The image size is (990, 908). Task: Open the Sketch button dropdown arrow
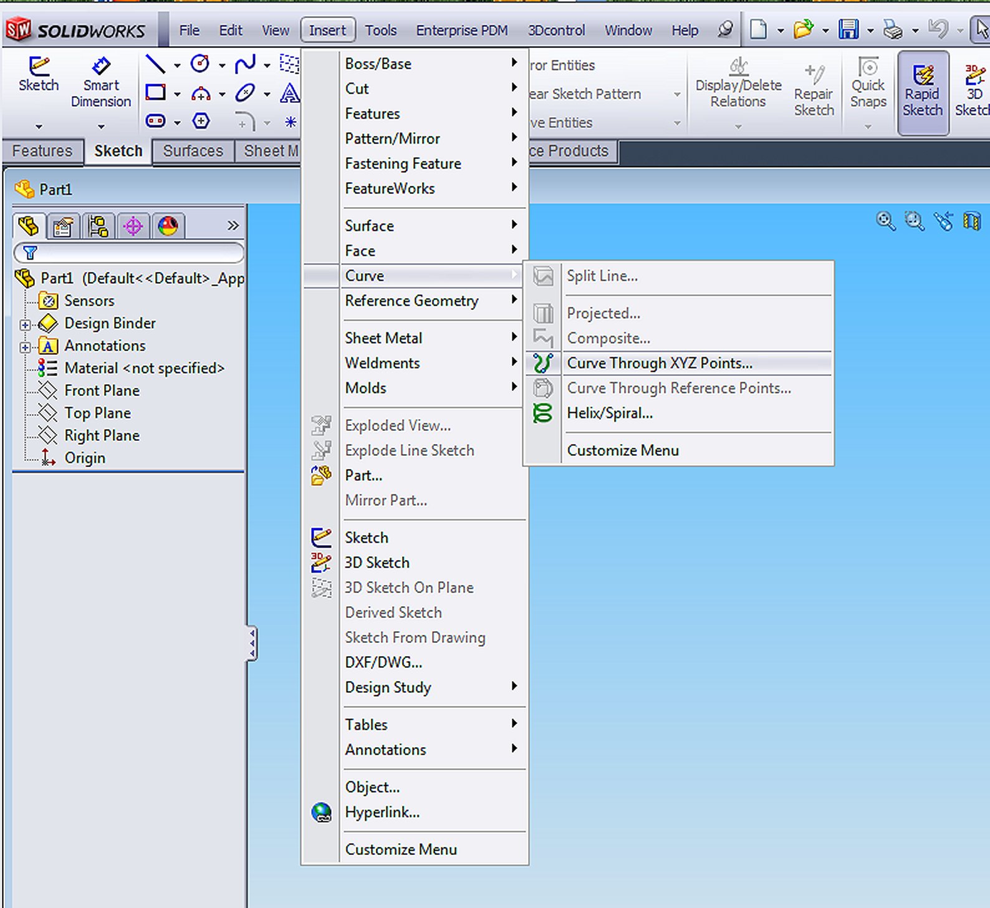(39, 127)
